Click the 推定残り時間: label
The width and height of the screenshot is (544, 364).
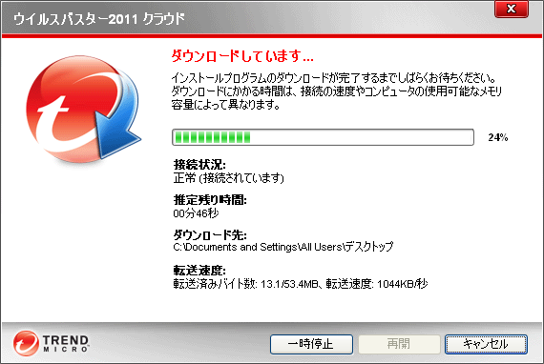[x=210, y=200]
